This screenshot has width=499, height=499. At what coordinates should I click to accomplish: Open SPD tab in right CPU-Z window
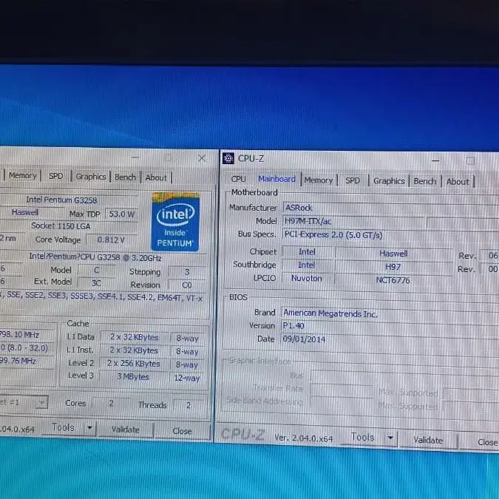pos(353,181)
